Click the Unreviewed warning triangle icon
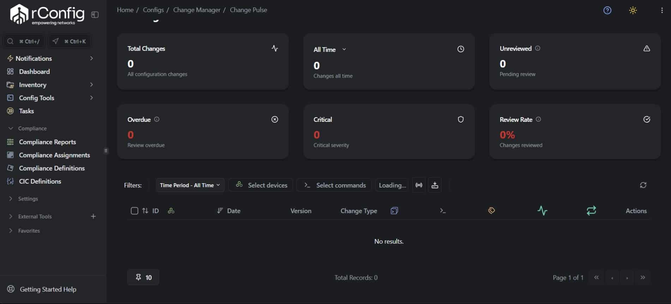The height and width of the screenshot is (304, 671). 647,48
